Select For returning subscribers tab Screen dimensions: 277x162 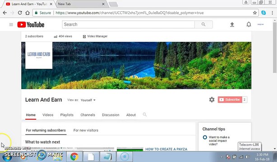click(x=46, y=130)
